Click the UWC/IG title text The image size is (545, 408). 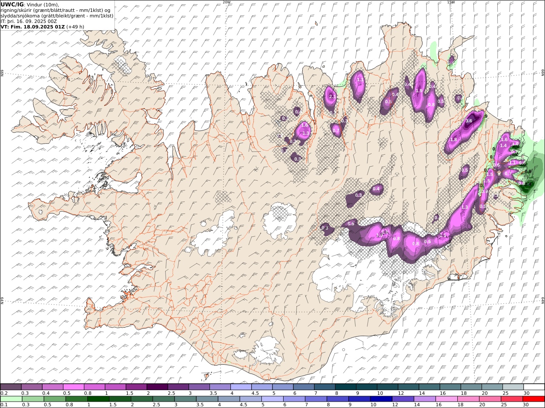pyautogui.click(x=12, y=4)
